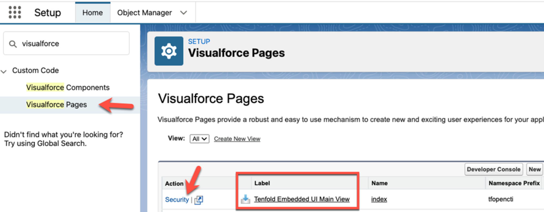Viewport: 544px width, 212px height.
Task: Click the Security link for Tenfold page
Action: (x=177, y=199)
